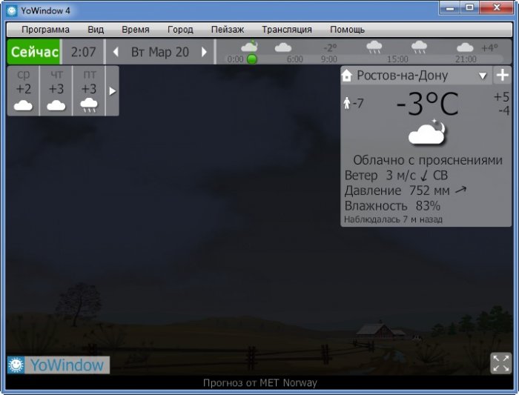Select the чт forecast day +3
This screenshot has width=519, height=395.
point(56,90)
